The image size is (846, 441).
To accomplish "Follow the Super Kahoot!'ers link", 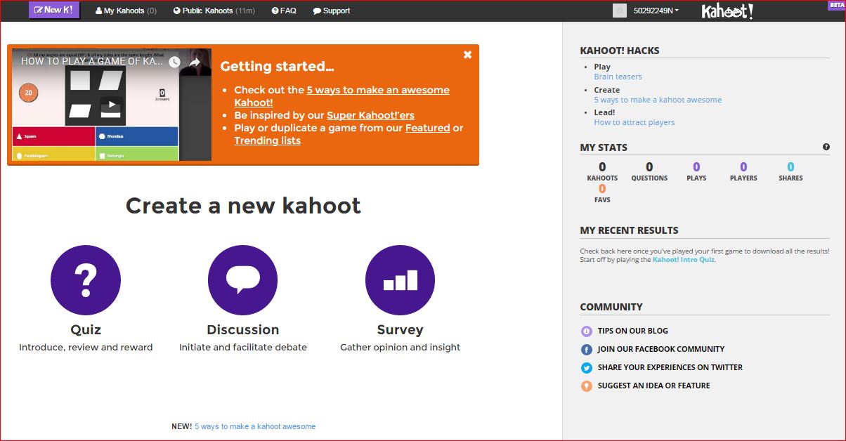I will 370,115.
